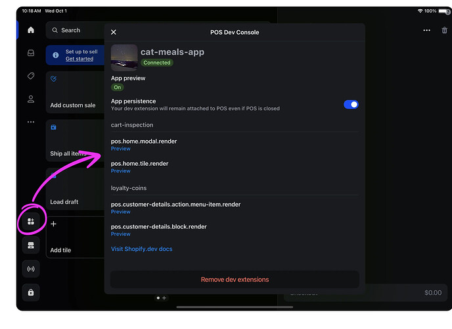Open cart options ellipsis at top right
This screenshot has width=452, height=329.
point(426,30)
